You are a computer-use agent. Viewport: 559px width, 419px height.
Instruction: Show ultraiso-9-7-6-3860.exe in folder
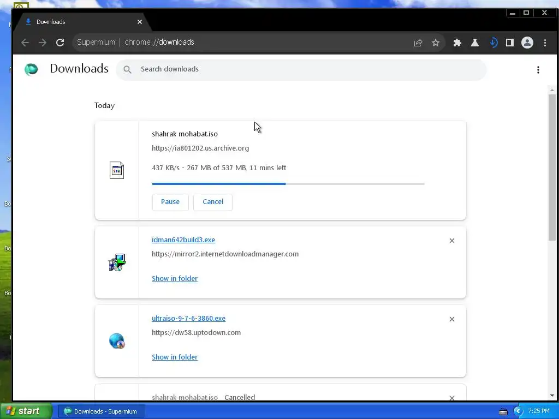(175, 357)
